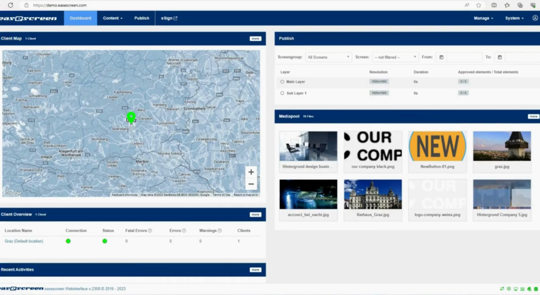Expand the Content menu
The image size is (540, 295).
tap(112, 18)
